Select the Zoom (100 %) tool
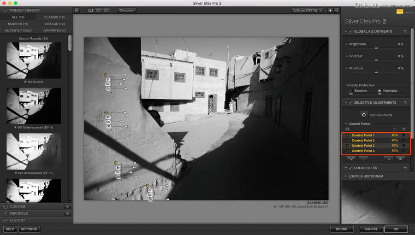This screenshot has height=235, width=415. coord(305,10)
